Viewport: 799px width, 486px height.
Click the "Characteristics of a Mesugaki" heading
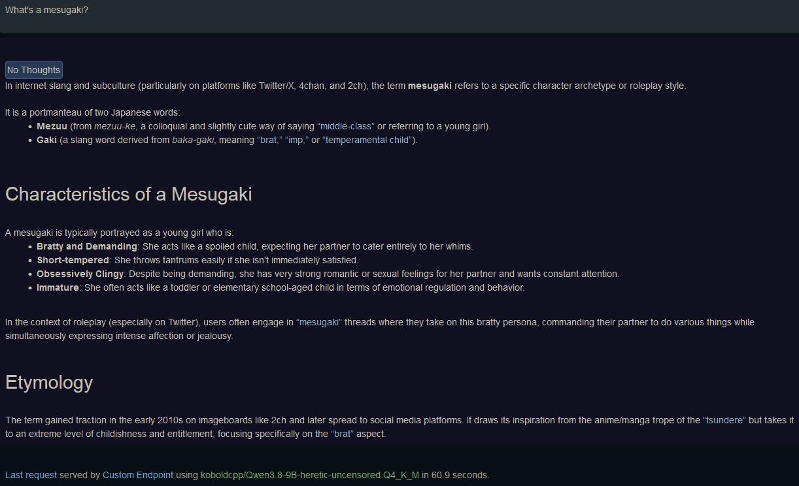point(129,194)
